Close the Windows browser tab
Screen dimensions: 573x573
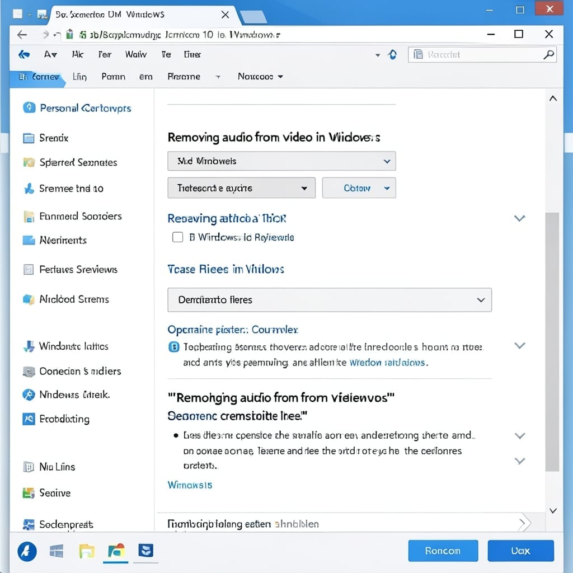click(225, 15)
